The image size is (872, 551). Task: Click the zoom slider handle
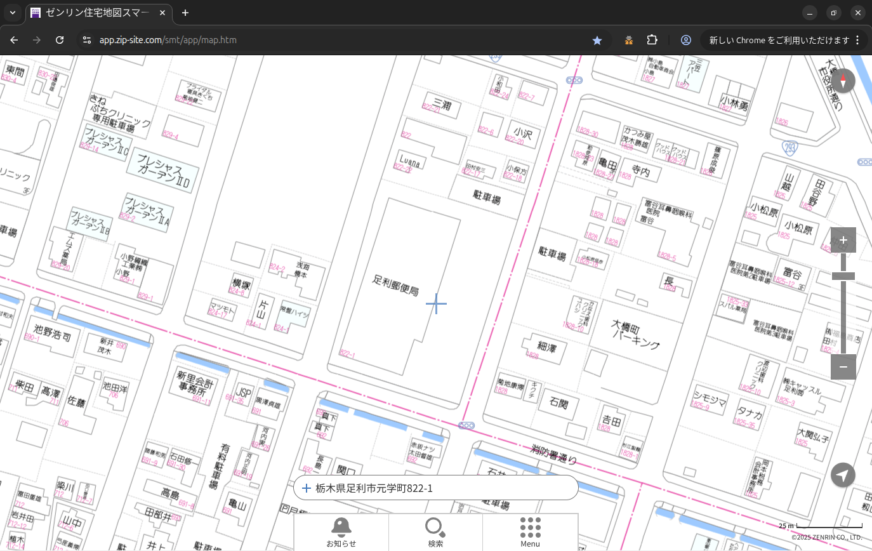(843, 276)
